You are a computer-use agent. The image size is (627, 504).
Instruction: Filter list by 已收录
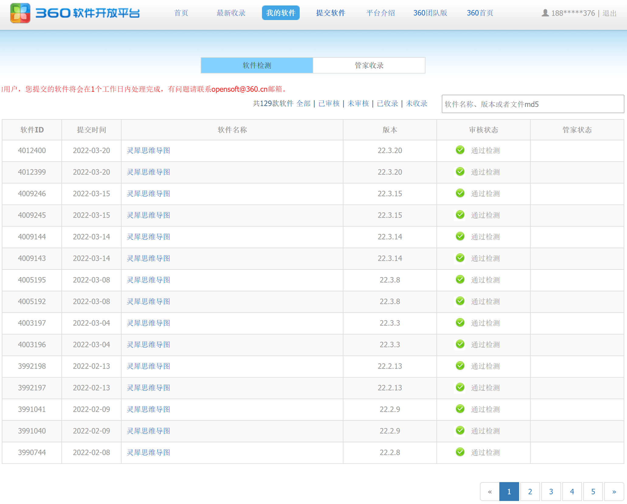pyautogui.click(x=388, y=104)
